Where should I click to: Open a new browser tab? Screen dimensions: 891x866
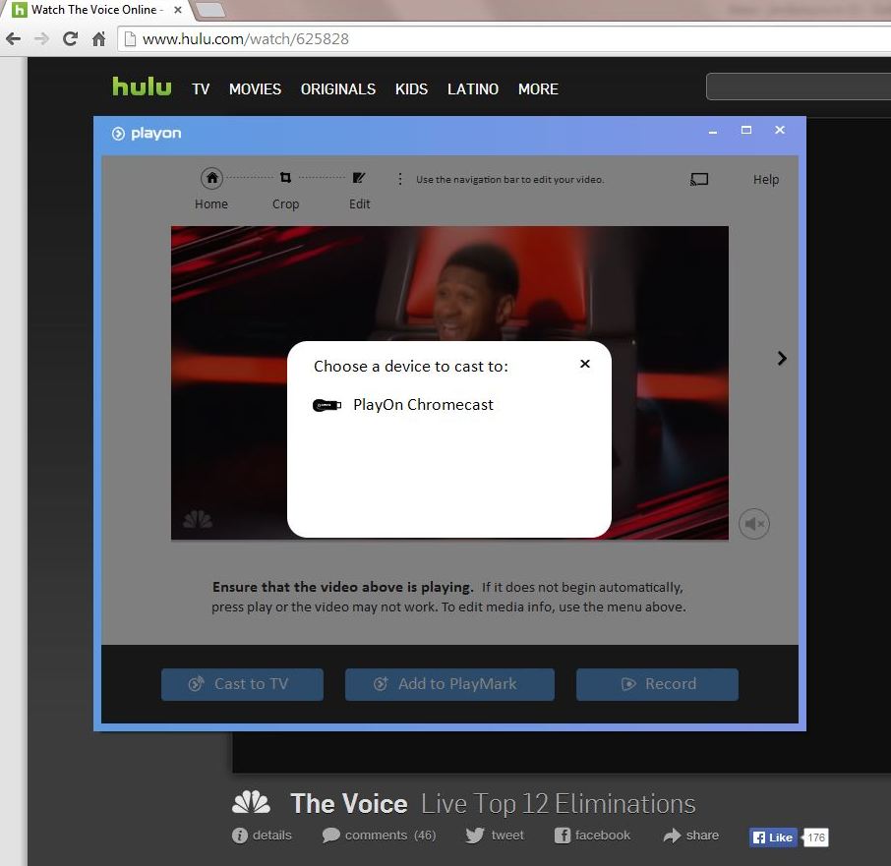[x=209, y=9]
